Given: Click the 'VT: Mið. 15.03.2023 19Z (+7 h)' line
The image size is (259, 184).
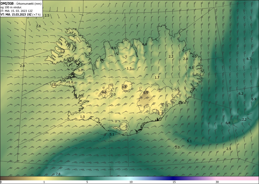Looking at the screenshot, I should (20, 15).
